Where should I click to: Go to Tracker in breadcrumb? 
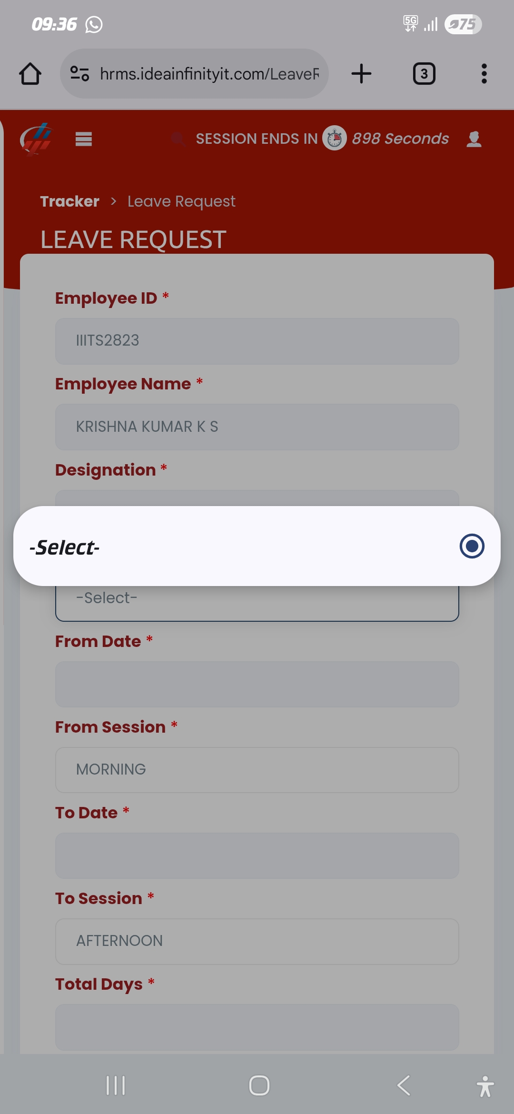coord(69,201)
